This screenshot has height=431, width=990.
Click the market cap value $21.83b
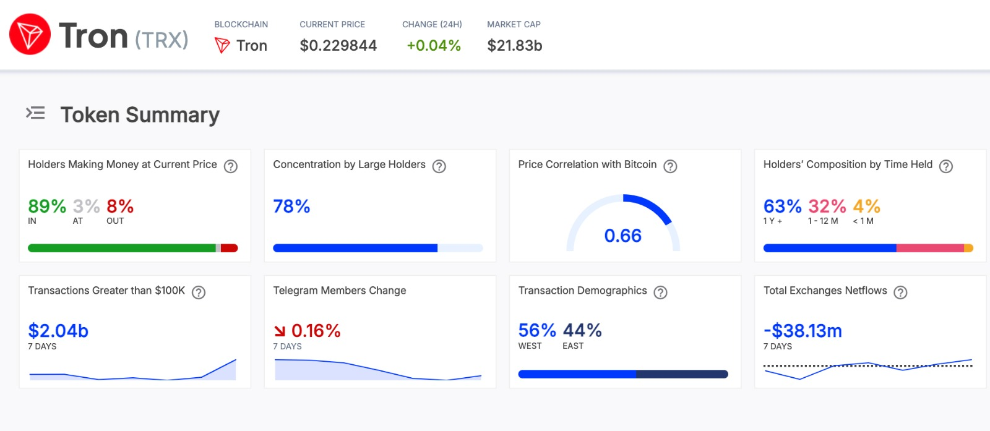pos(515,46)
